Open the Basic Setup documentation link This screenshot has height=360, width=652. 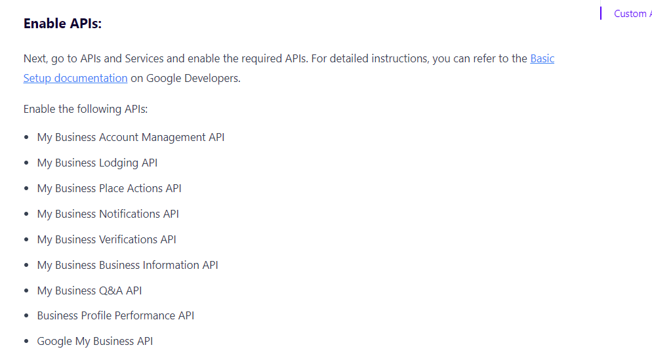pos(75,78)
